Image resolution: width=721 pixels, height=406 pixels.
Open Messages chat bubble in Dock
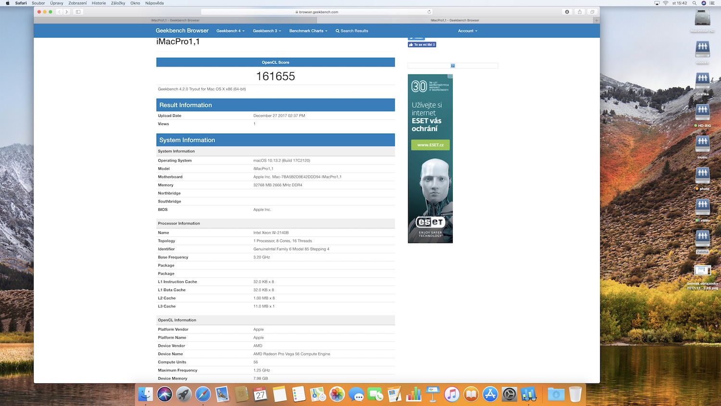click(x=356, y=394)
